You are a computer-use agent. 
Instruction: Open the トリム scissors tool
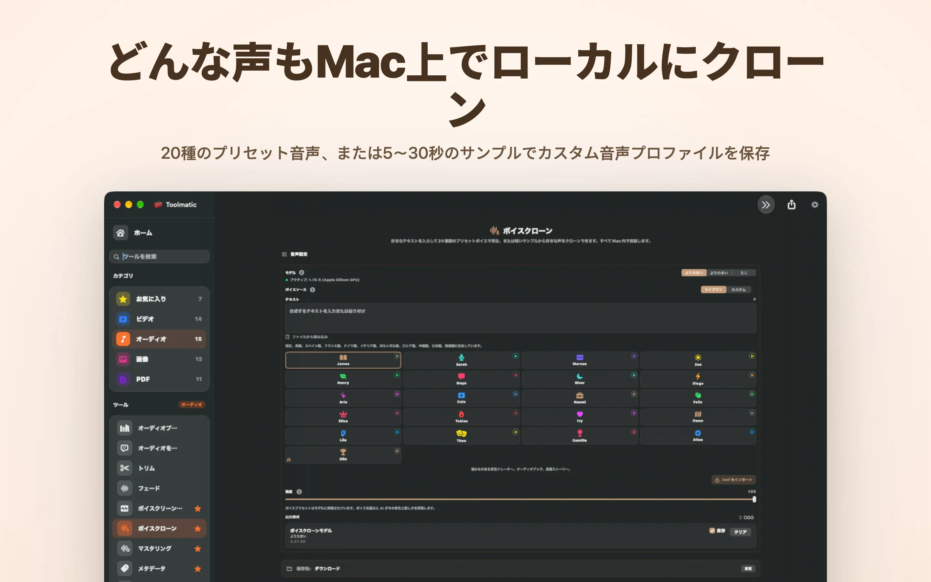pyautogui.click(x=159, y=468)
